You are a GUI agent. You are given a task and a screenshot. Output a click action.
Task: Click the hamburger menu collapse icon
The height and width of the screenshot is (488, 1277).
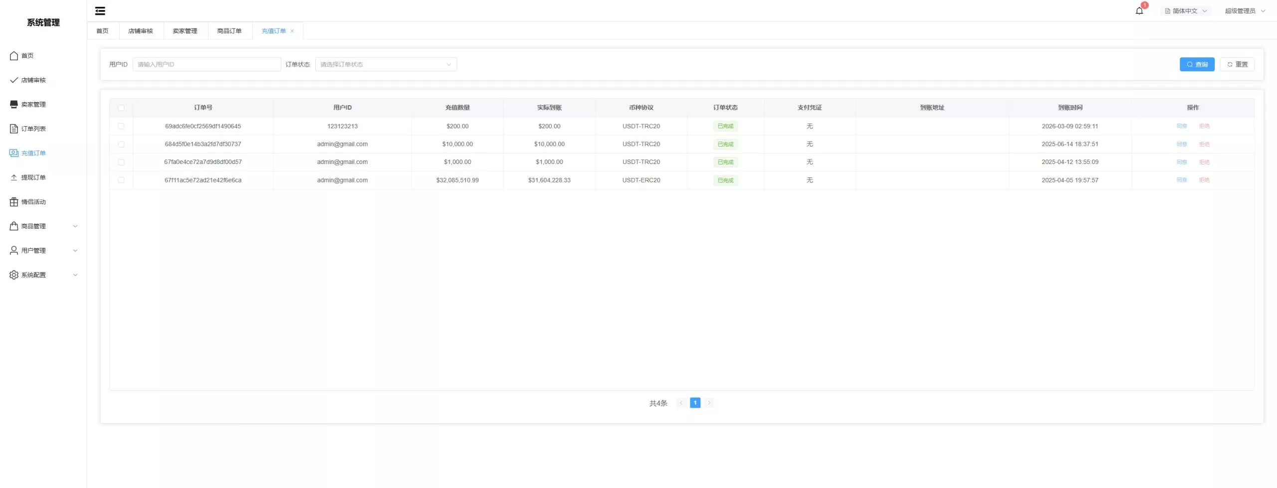click(100, 11)
